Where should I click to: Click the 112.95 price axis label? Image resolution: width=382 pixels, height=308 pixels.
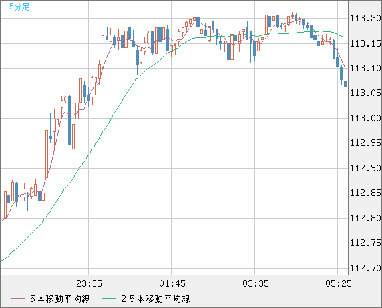point(365,143)
